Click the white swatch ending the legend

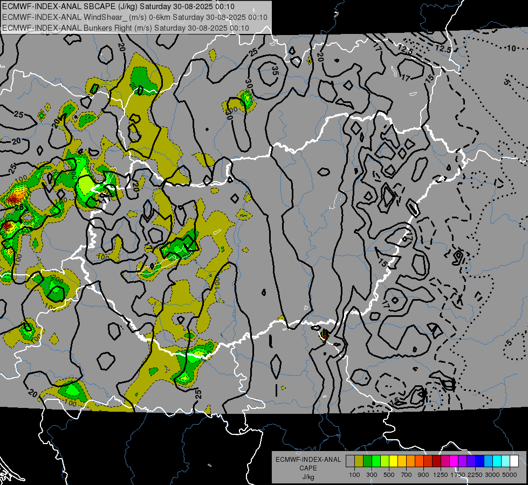tap(515, 461)
